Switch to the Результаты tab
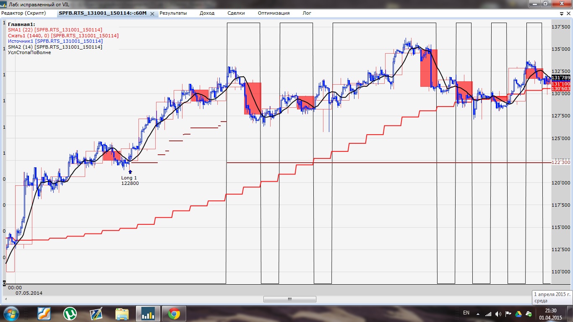 click(x=173, y=13)
